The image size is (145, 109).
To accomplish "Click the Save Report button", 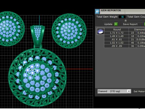I will tap(130, 24).
